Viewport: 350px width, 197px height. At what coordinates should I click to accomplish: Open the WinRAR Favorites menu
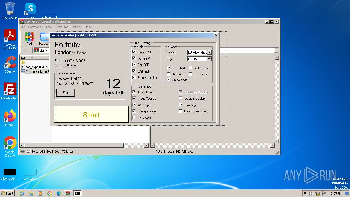tap(62, 27)
